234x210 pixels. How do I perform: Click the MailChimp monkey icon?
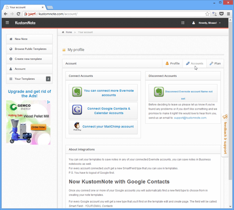(77, 126)
